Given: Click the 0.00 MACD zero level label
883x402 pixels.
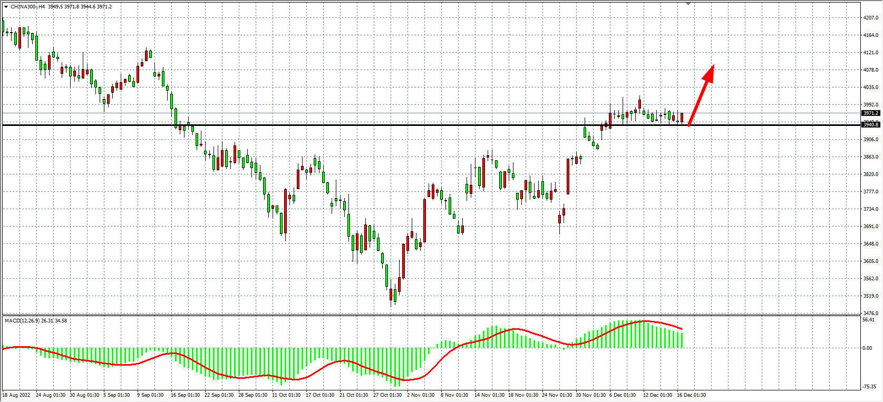Looking at the screenshot, I should point(867,348).
